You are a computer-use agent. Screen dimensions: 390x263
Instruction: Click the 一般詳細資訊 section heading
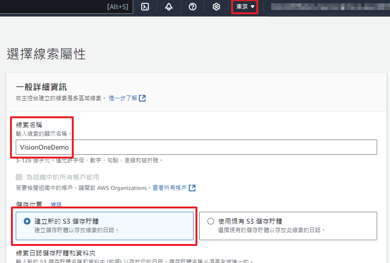pos(41,87)
